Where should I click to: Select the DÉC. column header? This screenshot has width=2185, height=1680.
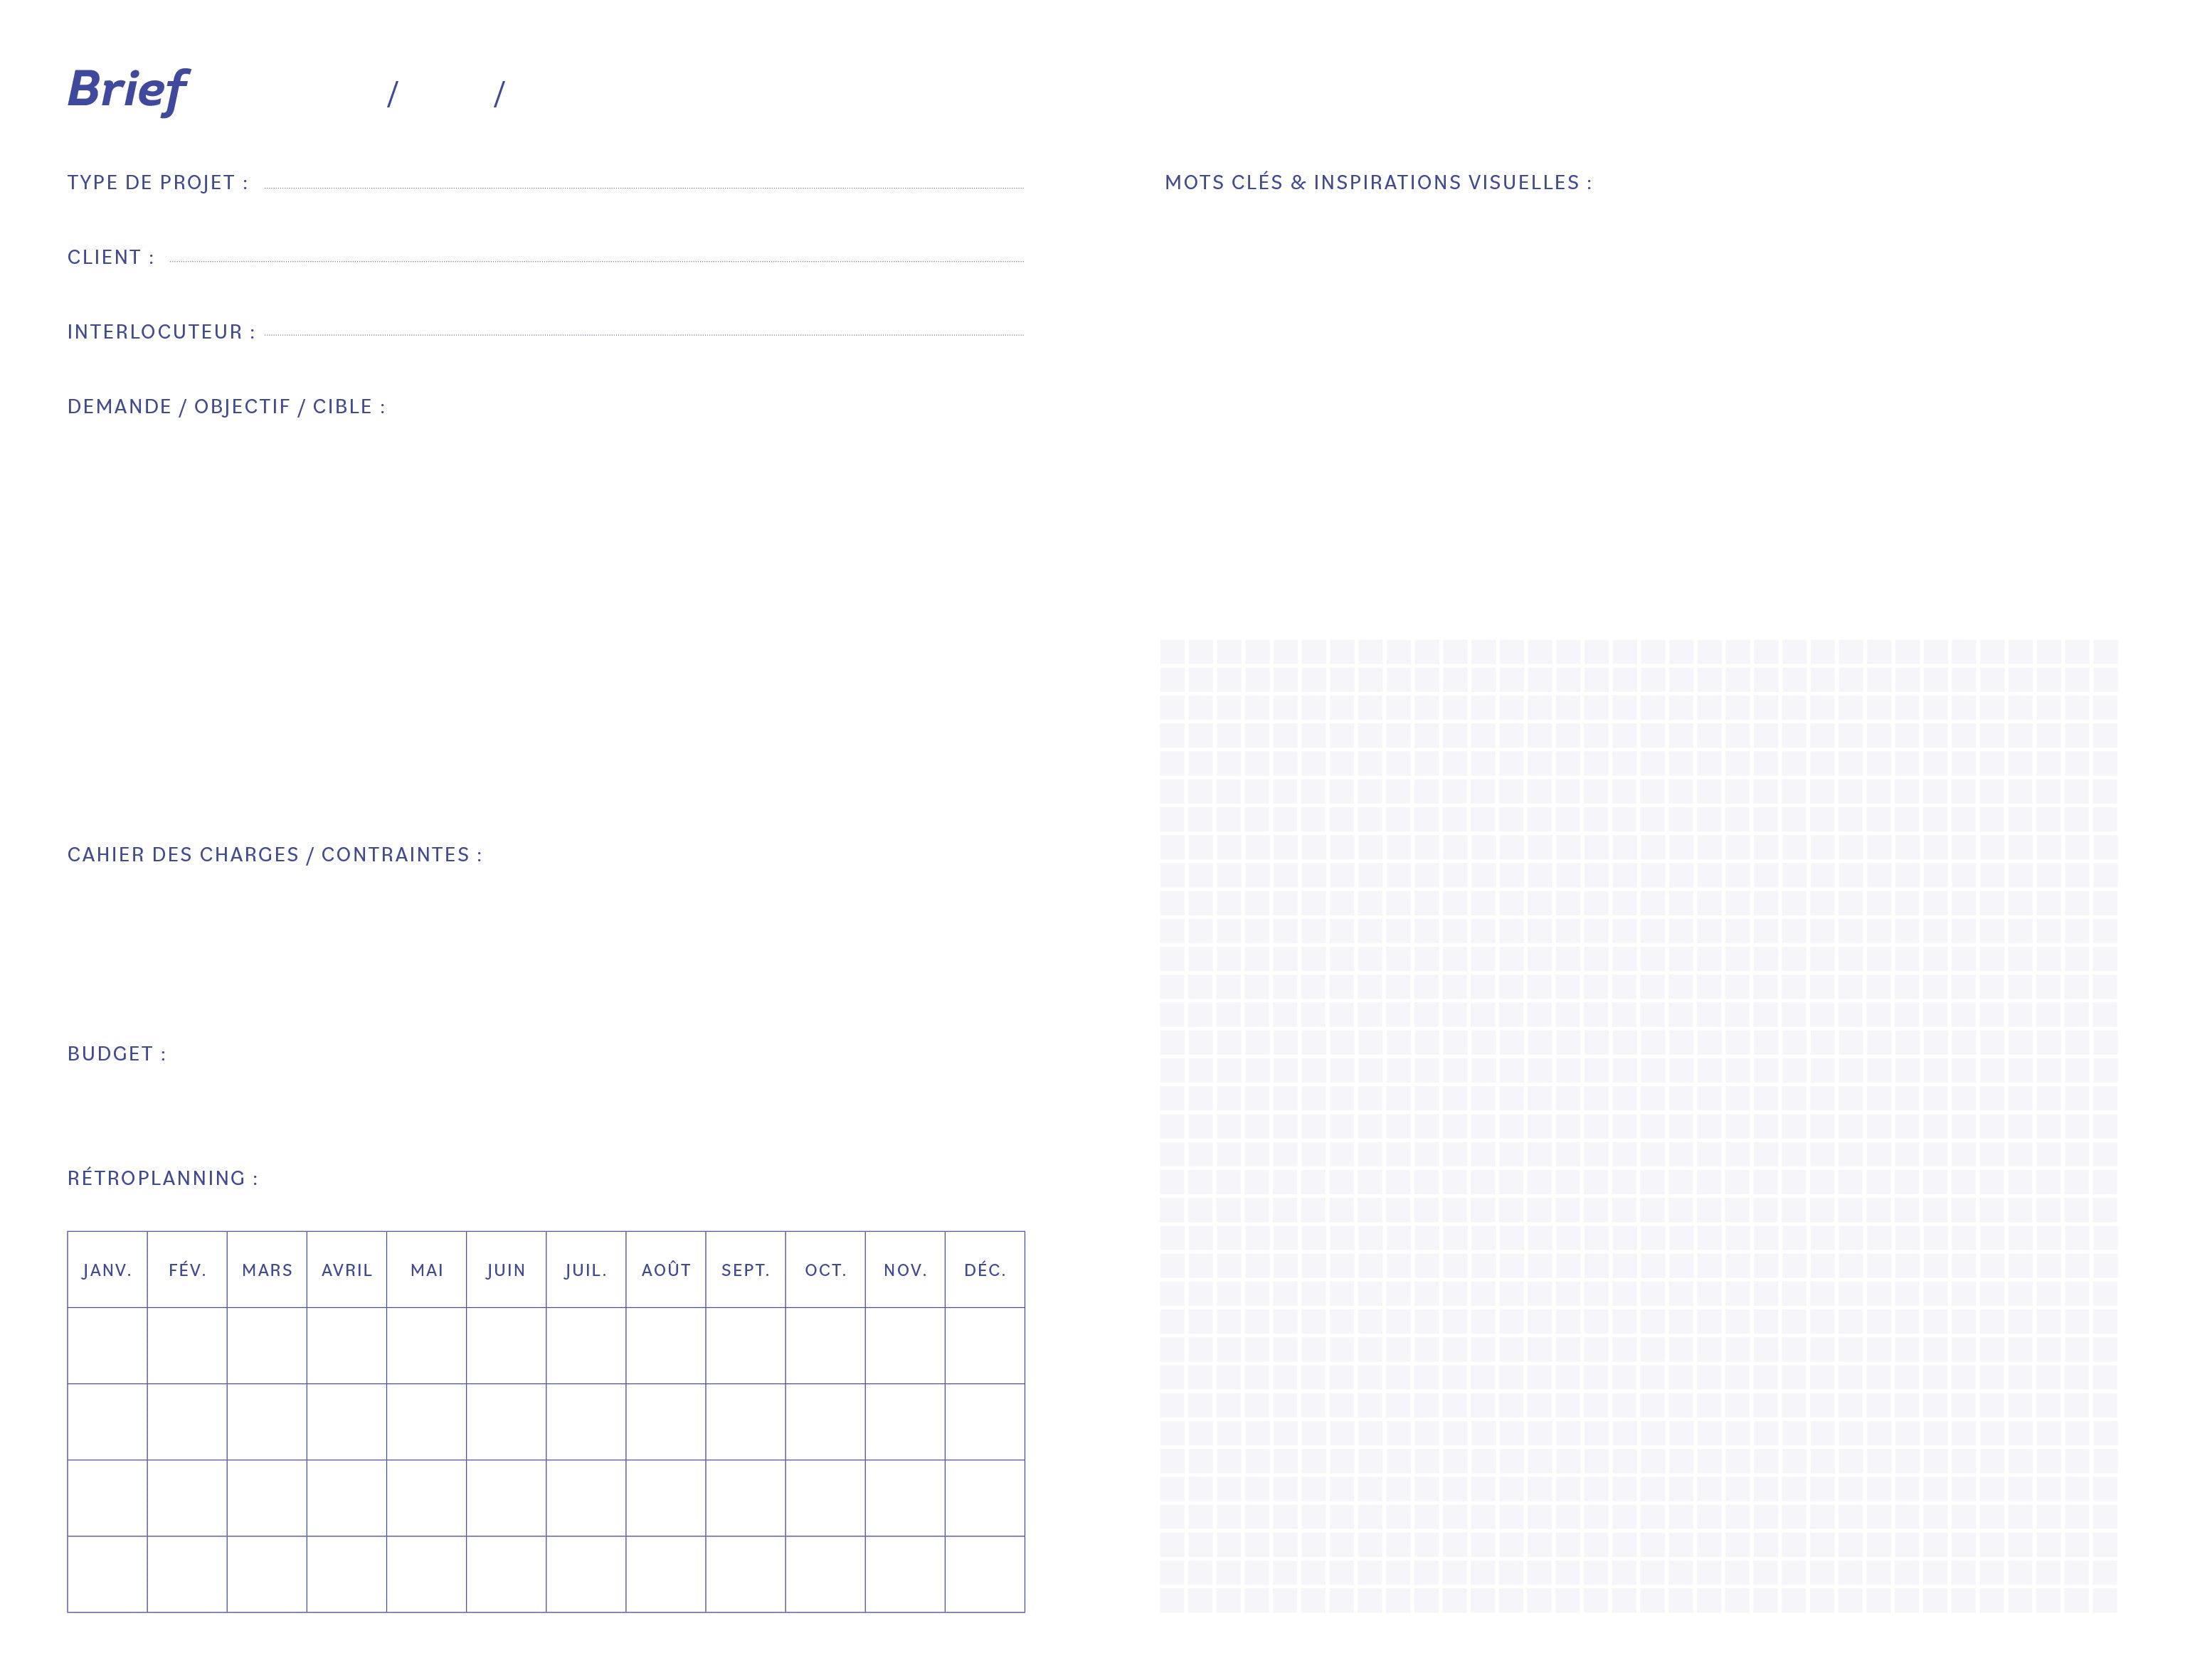(985, 1270)
